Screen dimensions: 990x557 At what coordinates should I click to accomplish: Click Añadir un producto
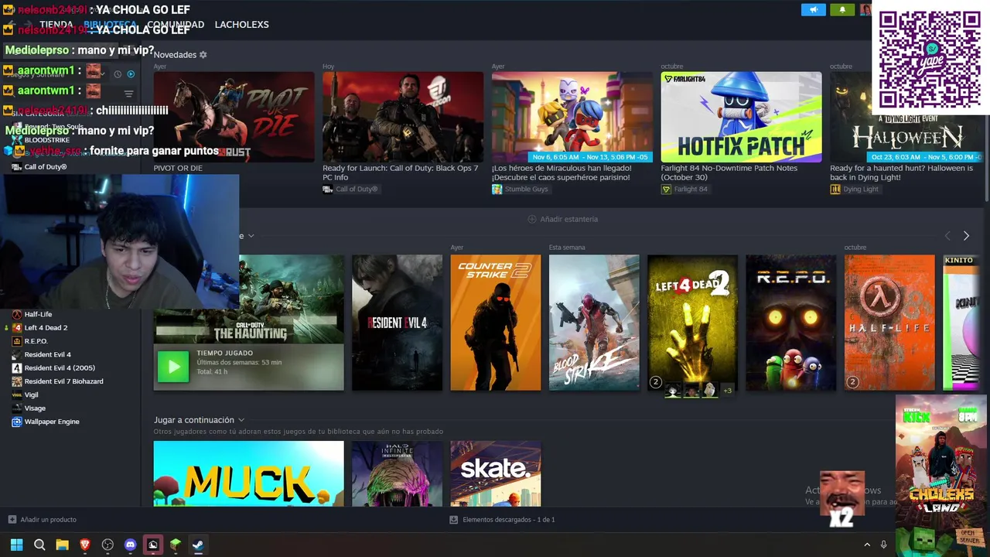pyautogui.click(x=48, y=520)
